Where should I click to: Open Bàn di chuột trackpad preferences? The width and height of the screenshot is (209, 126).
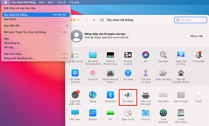(x=181, y=97)
